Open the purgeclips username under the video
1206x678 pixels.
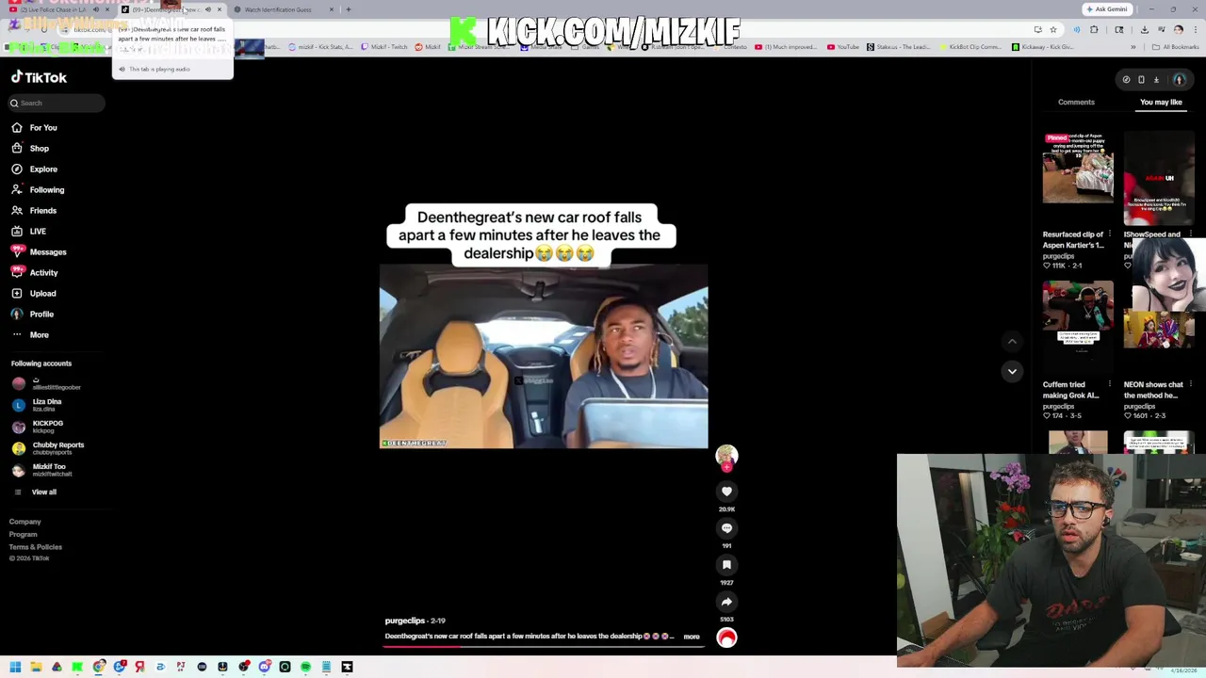tap(405, 621)
